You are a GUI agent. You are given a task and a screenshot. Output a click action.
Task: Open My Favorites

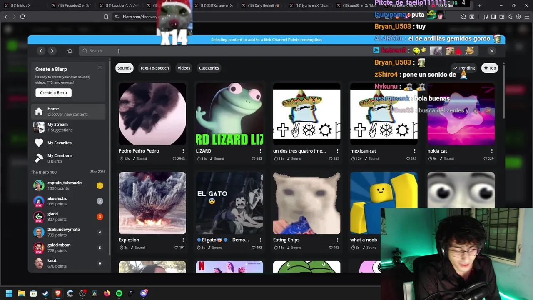click(68, 143)
